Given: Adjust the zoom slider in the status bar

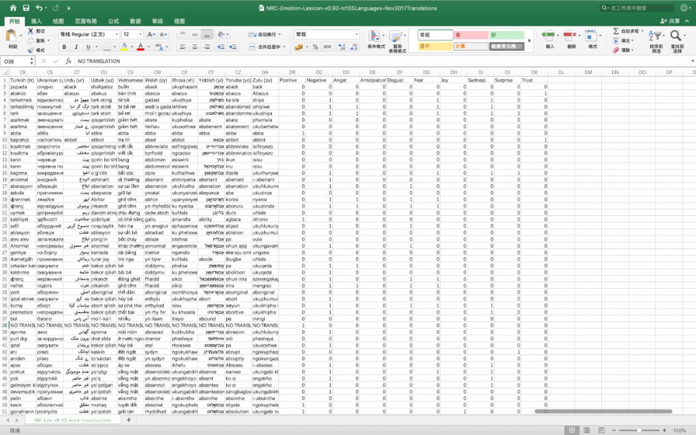Looking at the screenshot, I should coord(639,430).
